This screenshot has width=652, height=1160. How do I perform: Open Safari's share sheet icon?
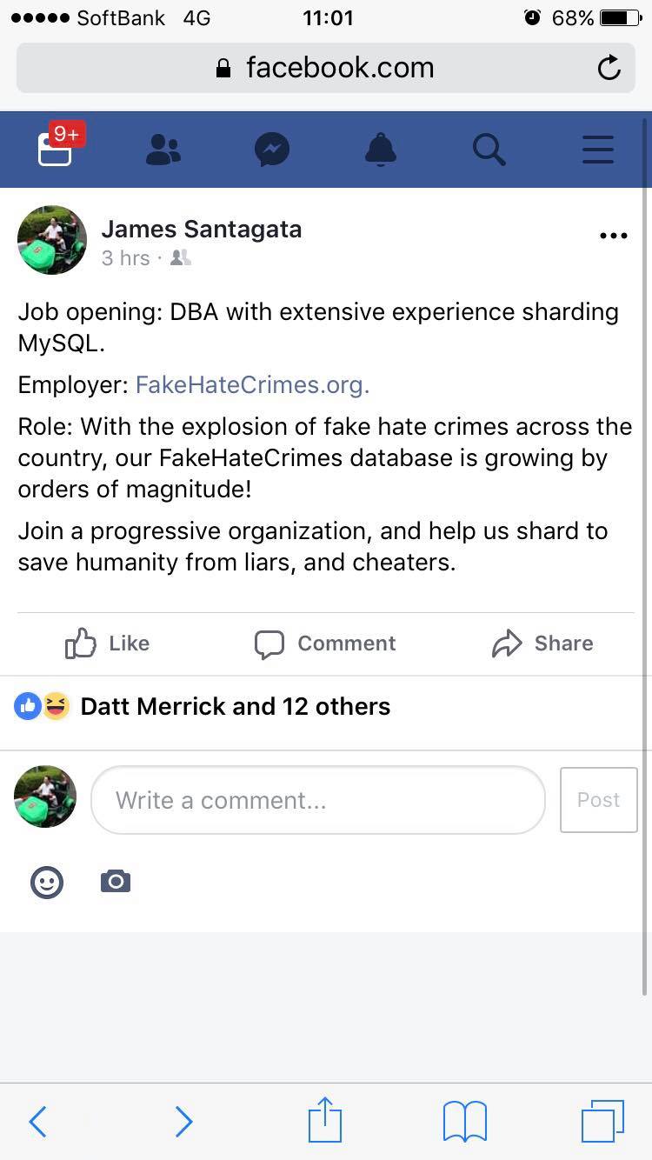pos(325,1120)
